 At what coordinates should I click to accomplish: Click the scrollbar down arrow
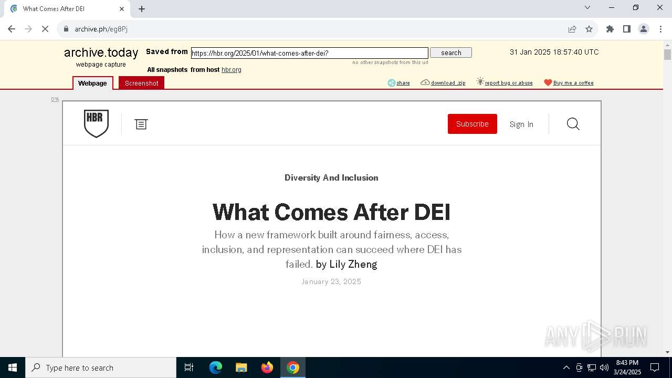[x=667, y=352]
